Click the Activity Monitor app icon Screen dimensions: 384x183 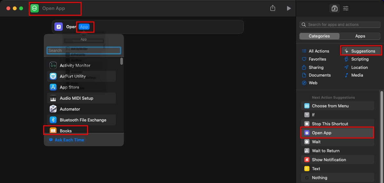53,65
